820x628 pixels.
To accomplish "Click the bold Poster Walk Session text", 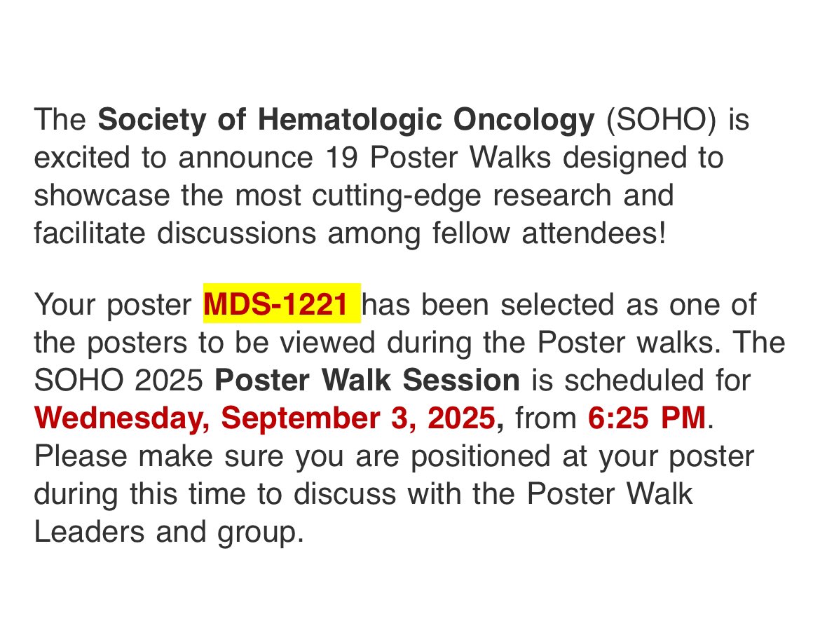I will click(367, 380).
